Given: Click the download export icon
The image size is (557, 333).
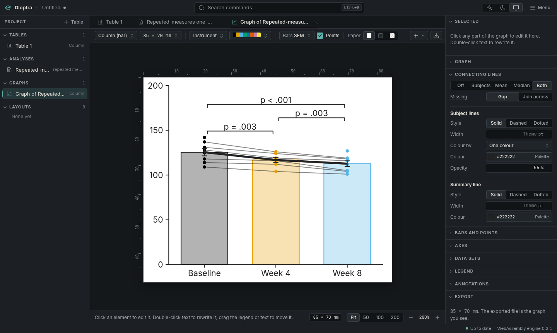Looking at the screenshot, I should click(x=436, y=36).
